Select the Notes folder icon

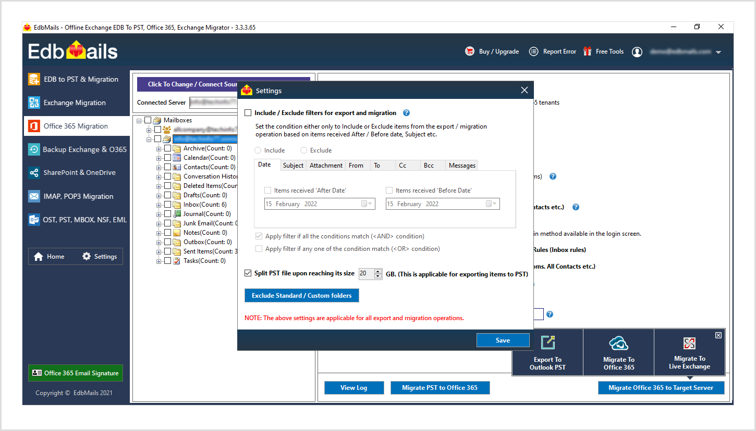pyautogui.click(x=177, y=233)
